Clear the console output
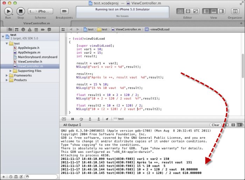The width and height of the screenshot is (245, 180). tap(216, 125)
